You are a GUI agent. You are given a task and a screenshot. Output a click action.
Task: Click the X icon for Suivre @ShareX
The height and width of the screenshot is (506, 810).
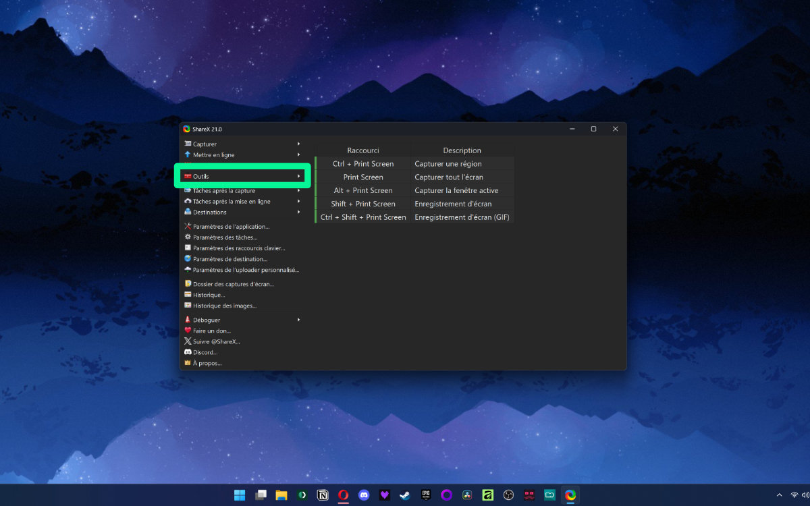188,341
